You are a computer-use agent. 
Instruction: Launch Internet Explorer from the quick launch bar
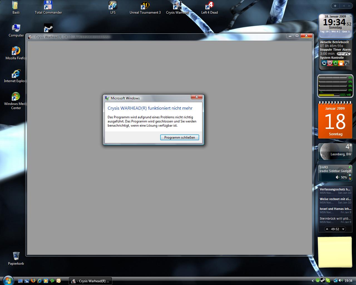click(39, 281)
